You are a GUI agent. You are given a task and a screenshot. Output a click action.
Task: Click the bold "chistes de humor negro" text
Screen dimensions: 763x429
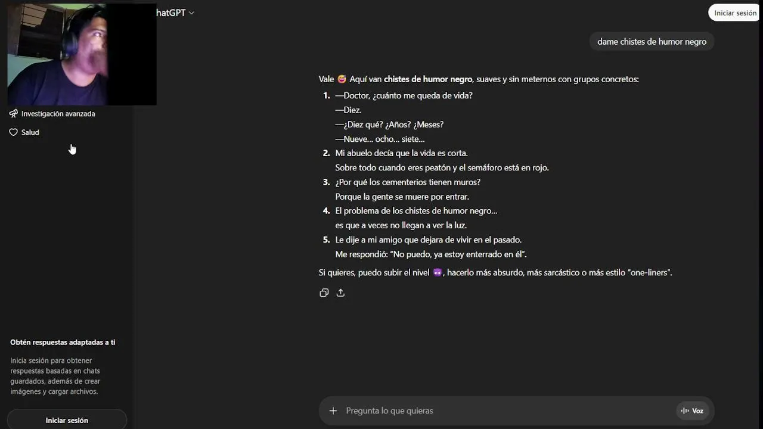point(428,79)
